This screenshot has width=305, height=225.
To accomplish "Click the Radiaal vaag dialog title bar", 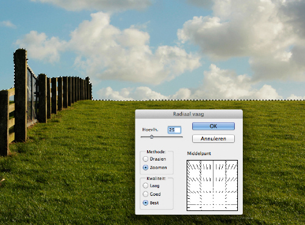I will 189,114.
